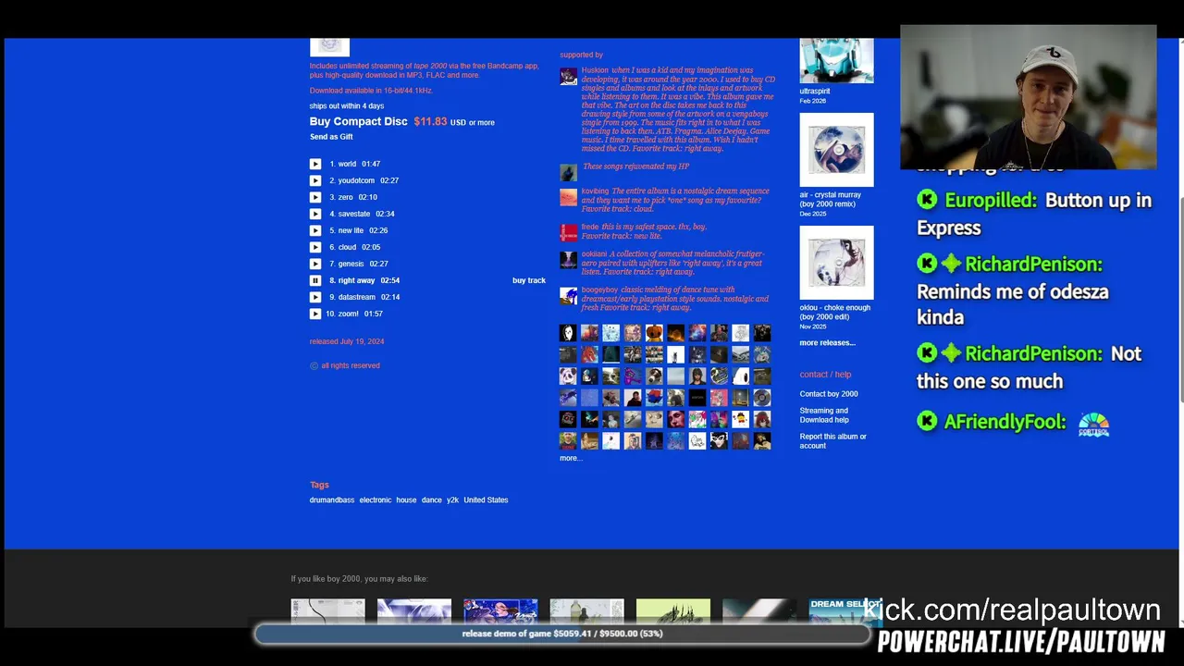Click the $11.83 price text

click(x=430, y=121)
